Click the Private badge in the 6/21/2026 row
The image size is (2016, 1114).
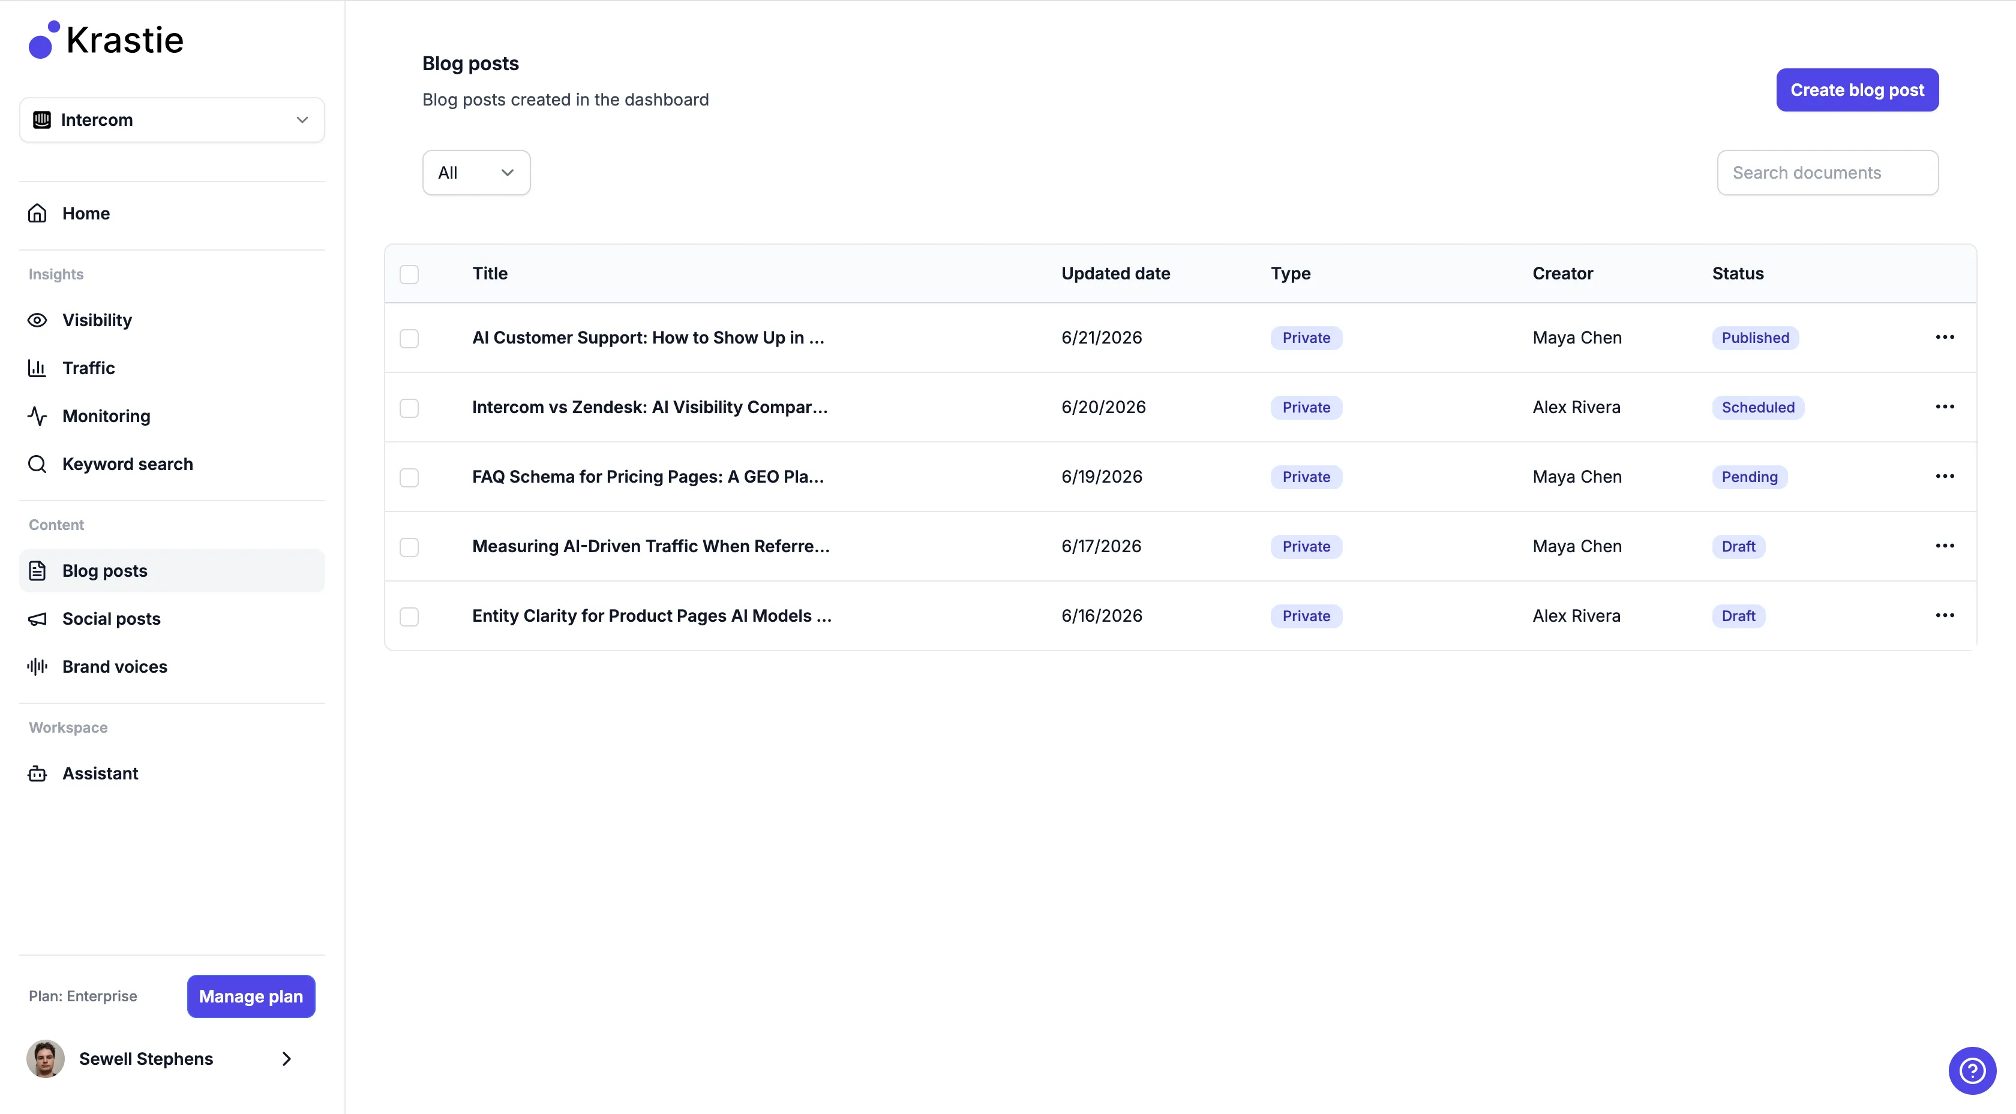pos(1306,338)
